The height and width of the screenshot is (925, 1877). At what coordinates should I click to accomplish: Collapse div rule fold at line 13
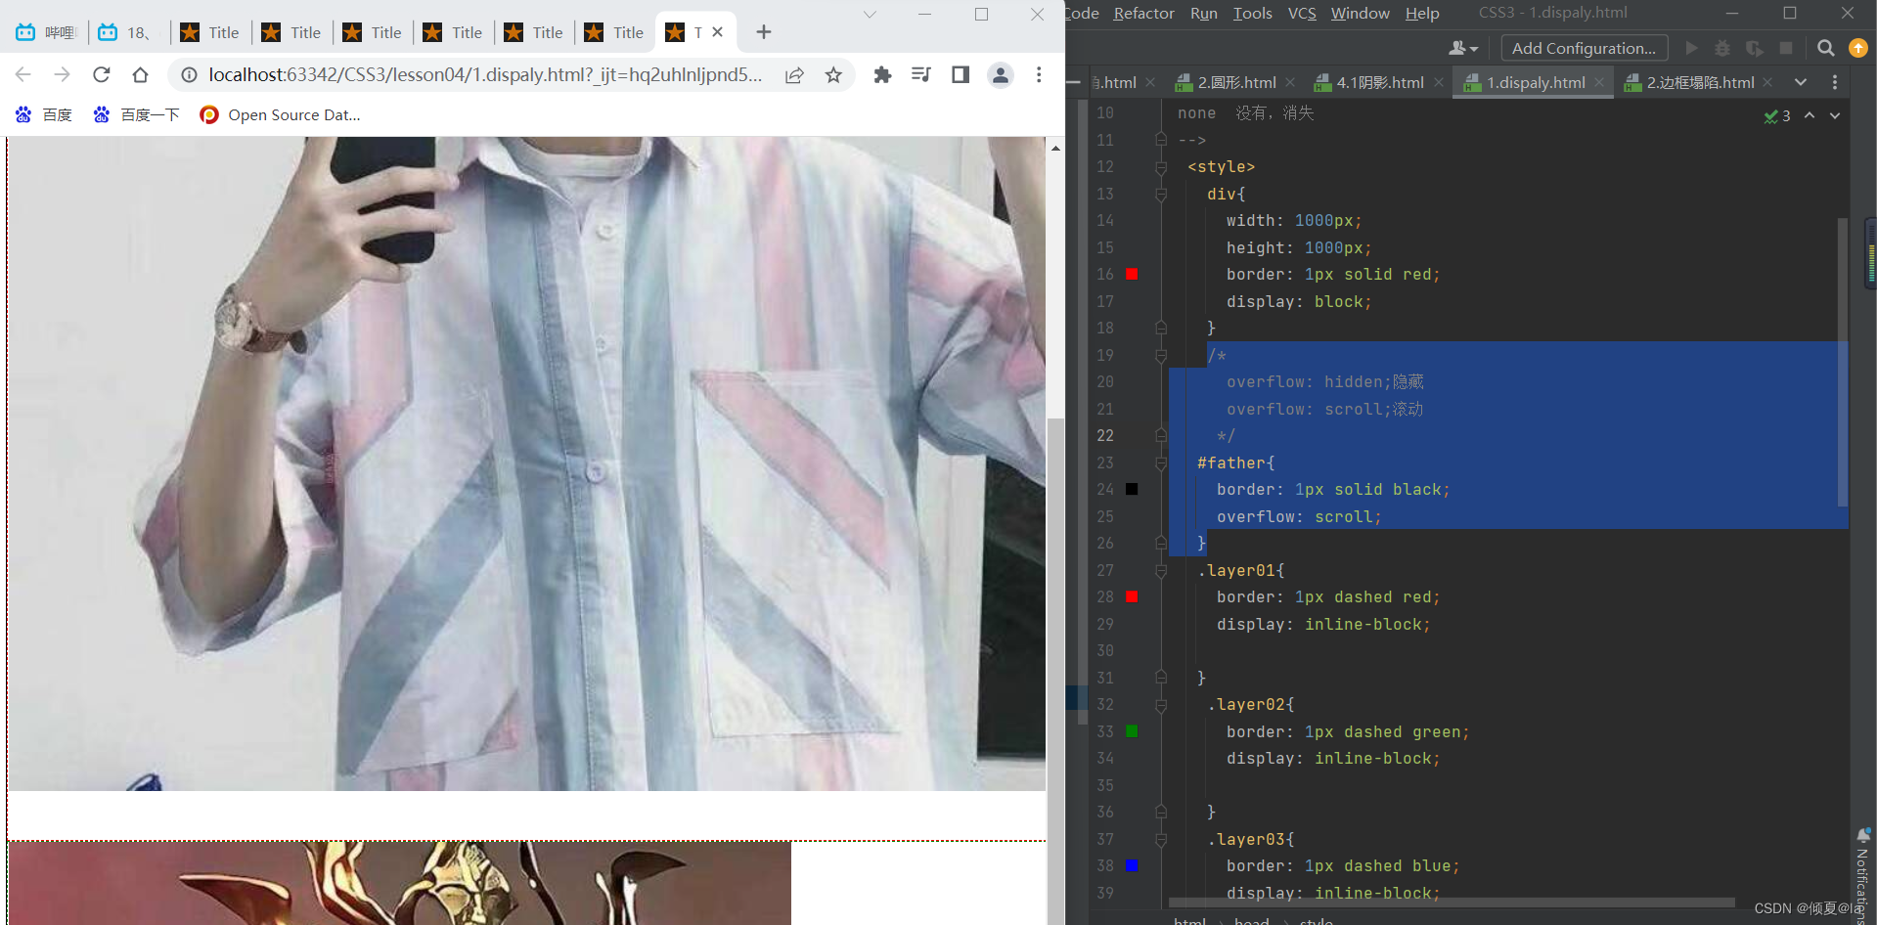(1161, 195)
